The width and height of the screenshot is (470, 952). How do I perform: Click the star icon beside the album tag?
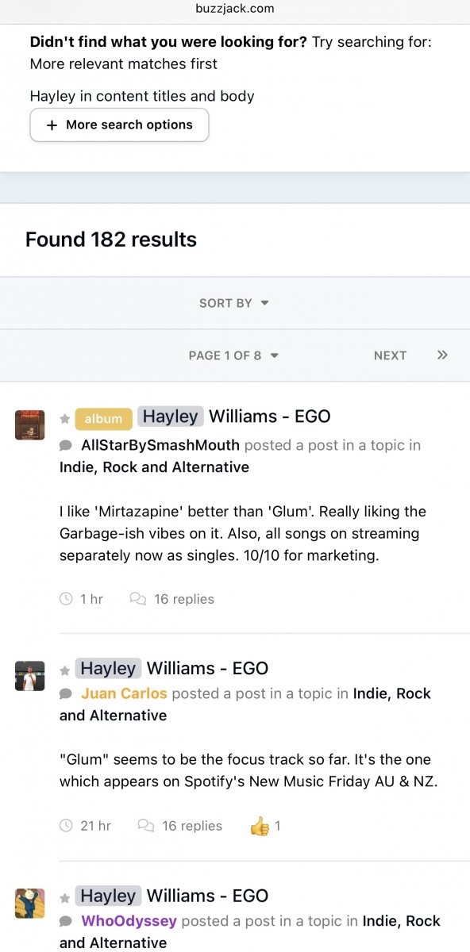(x=65, y=419)
